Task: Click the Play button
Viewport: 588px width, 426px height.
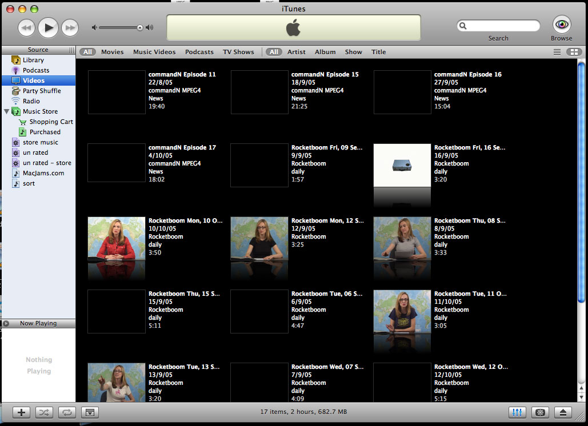Action: pos(49,27)
